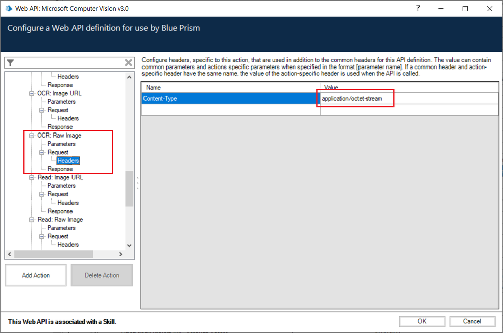Select Request text under Read: Image URL
503x333 pixels.
click(x=58, y=194)
